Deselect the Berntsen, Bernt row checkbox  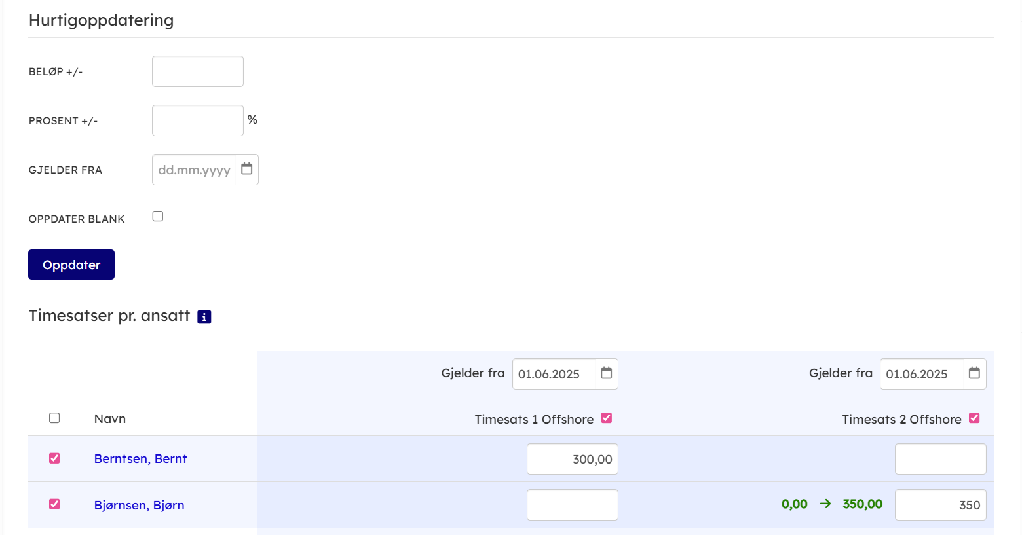pyautogui.click(x=54, y=458)
